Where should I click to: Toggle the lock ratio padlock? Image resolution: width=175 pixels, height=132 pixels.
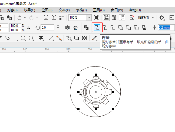pos(29,28)
